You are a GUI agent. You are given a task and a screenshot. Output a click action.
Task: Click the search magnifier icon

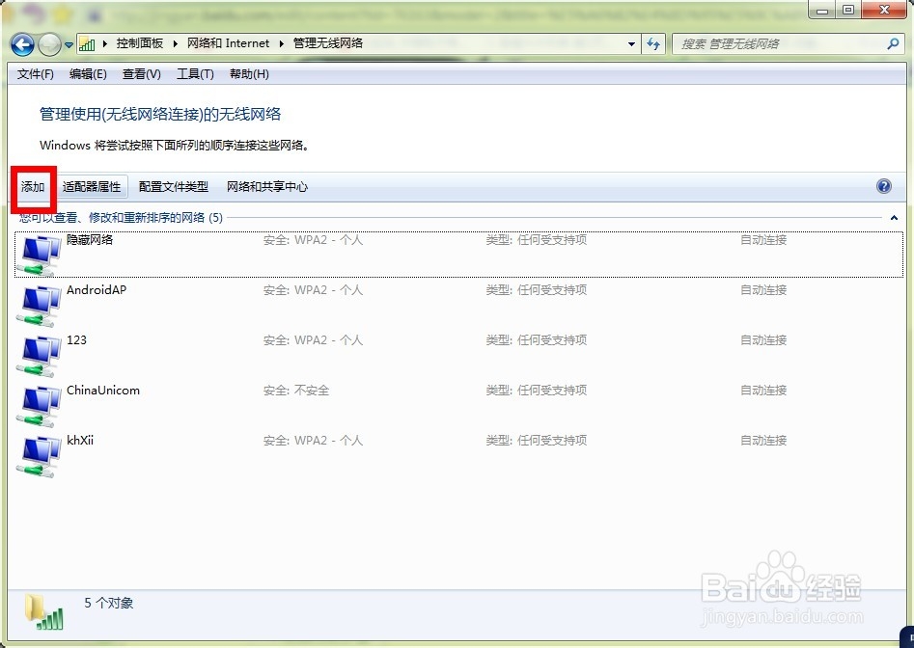point(893,43)
